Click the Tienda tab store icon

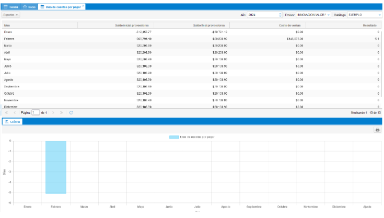click(x=6, y=6)
